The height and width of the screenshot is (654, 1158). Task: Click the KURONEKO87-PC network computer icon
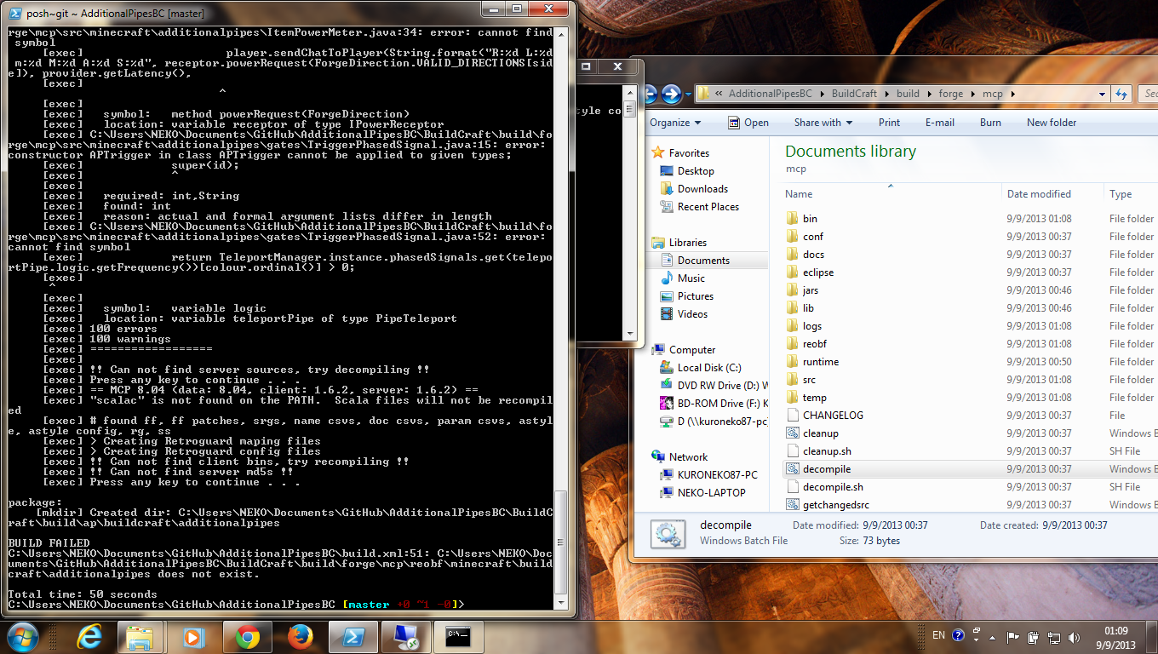(x=668, y=475)
